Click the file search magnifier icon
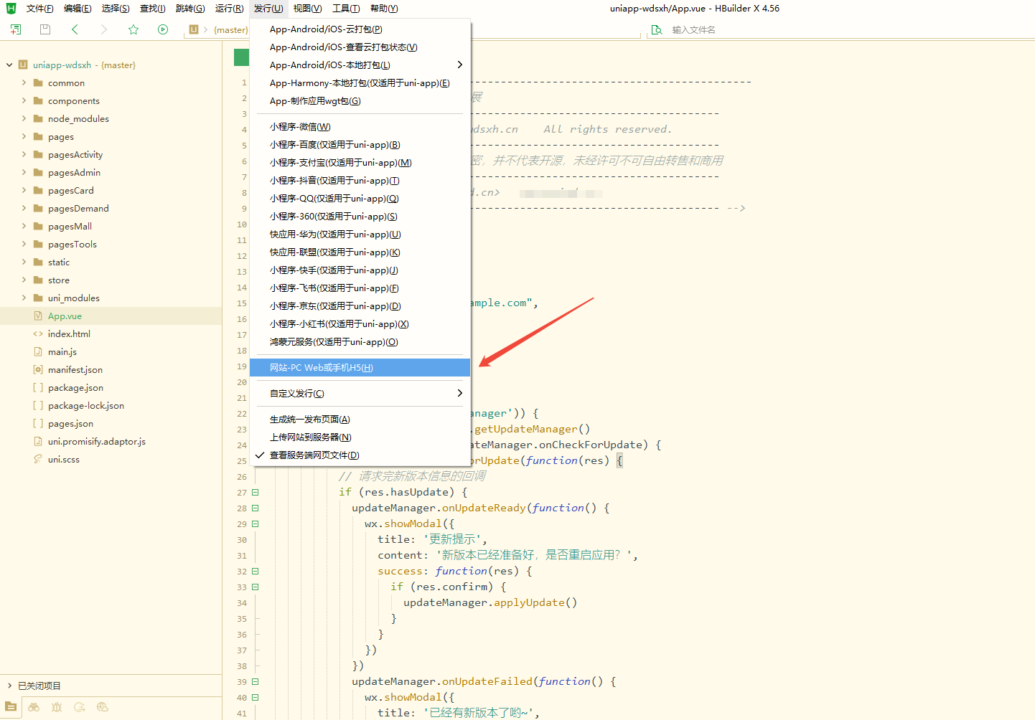Screen dimensions: 1035x720 pyautogui.click(x=657, y=29)
